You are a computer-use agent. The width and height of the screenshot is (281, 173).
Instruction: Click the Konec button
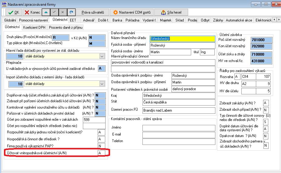[32, 12]
